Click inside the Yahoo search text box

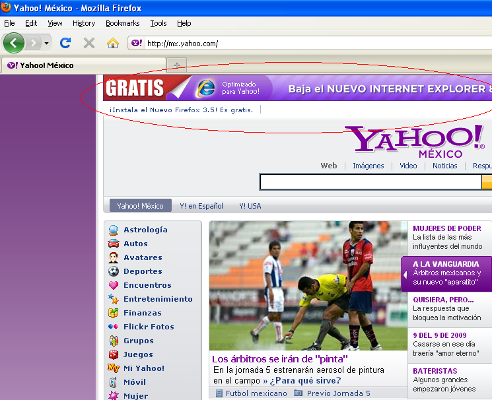point(370,182)
